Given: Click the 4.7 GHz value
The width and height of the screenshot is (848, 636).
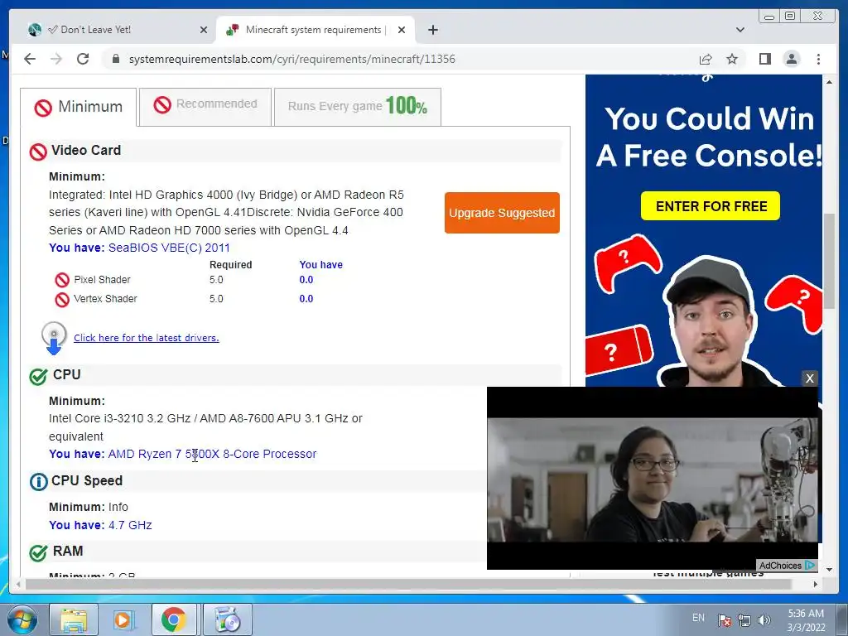Looking at the screenshot, I should (x=130, y=525).
